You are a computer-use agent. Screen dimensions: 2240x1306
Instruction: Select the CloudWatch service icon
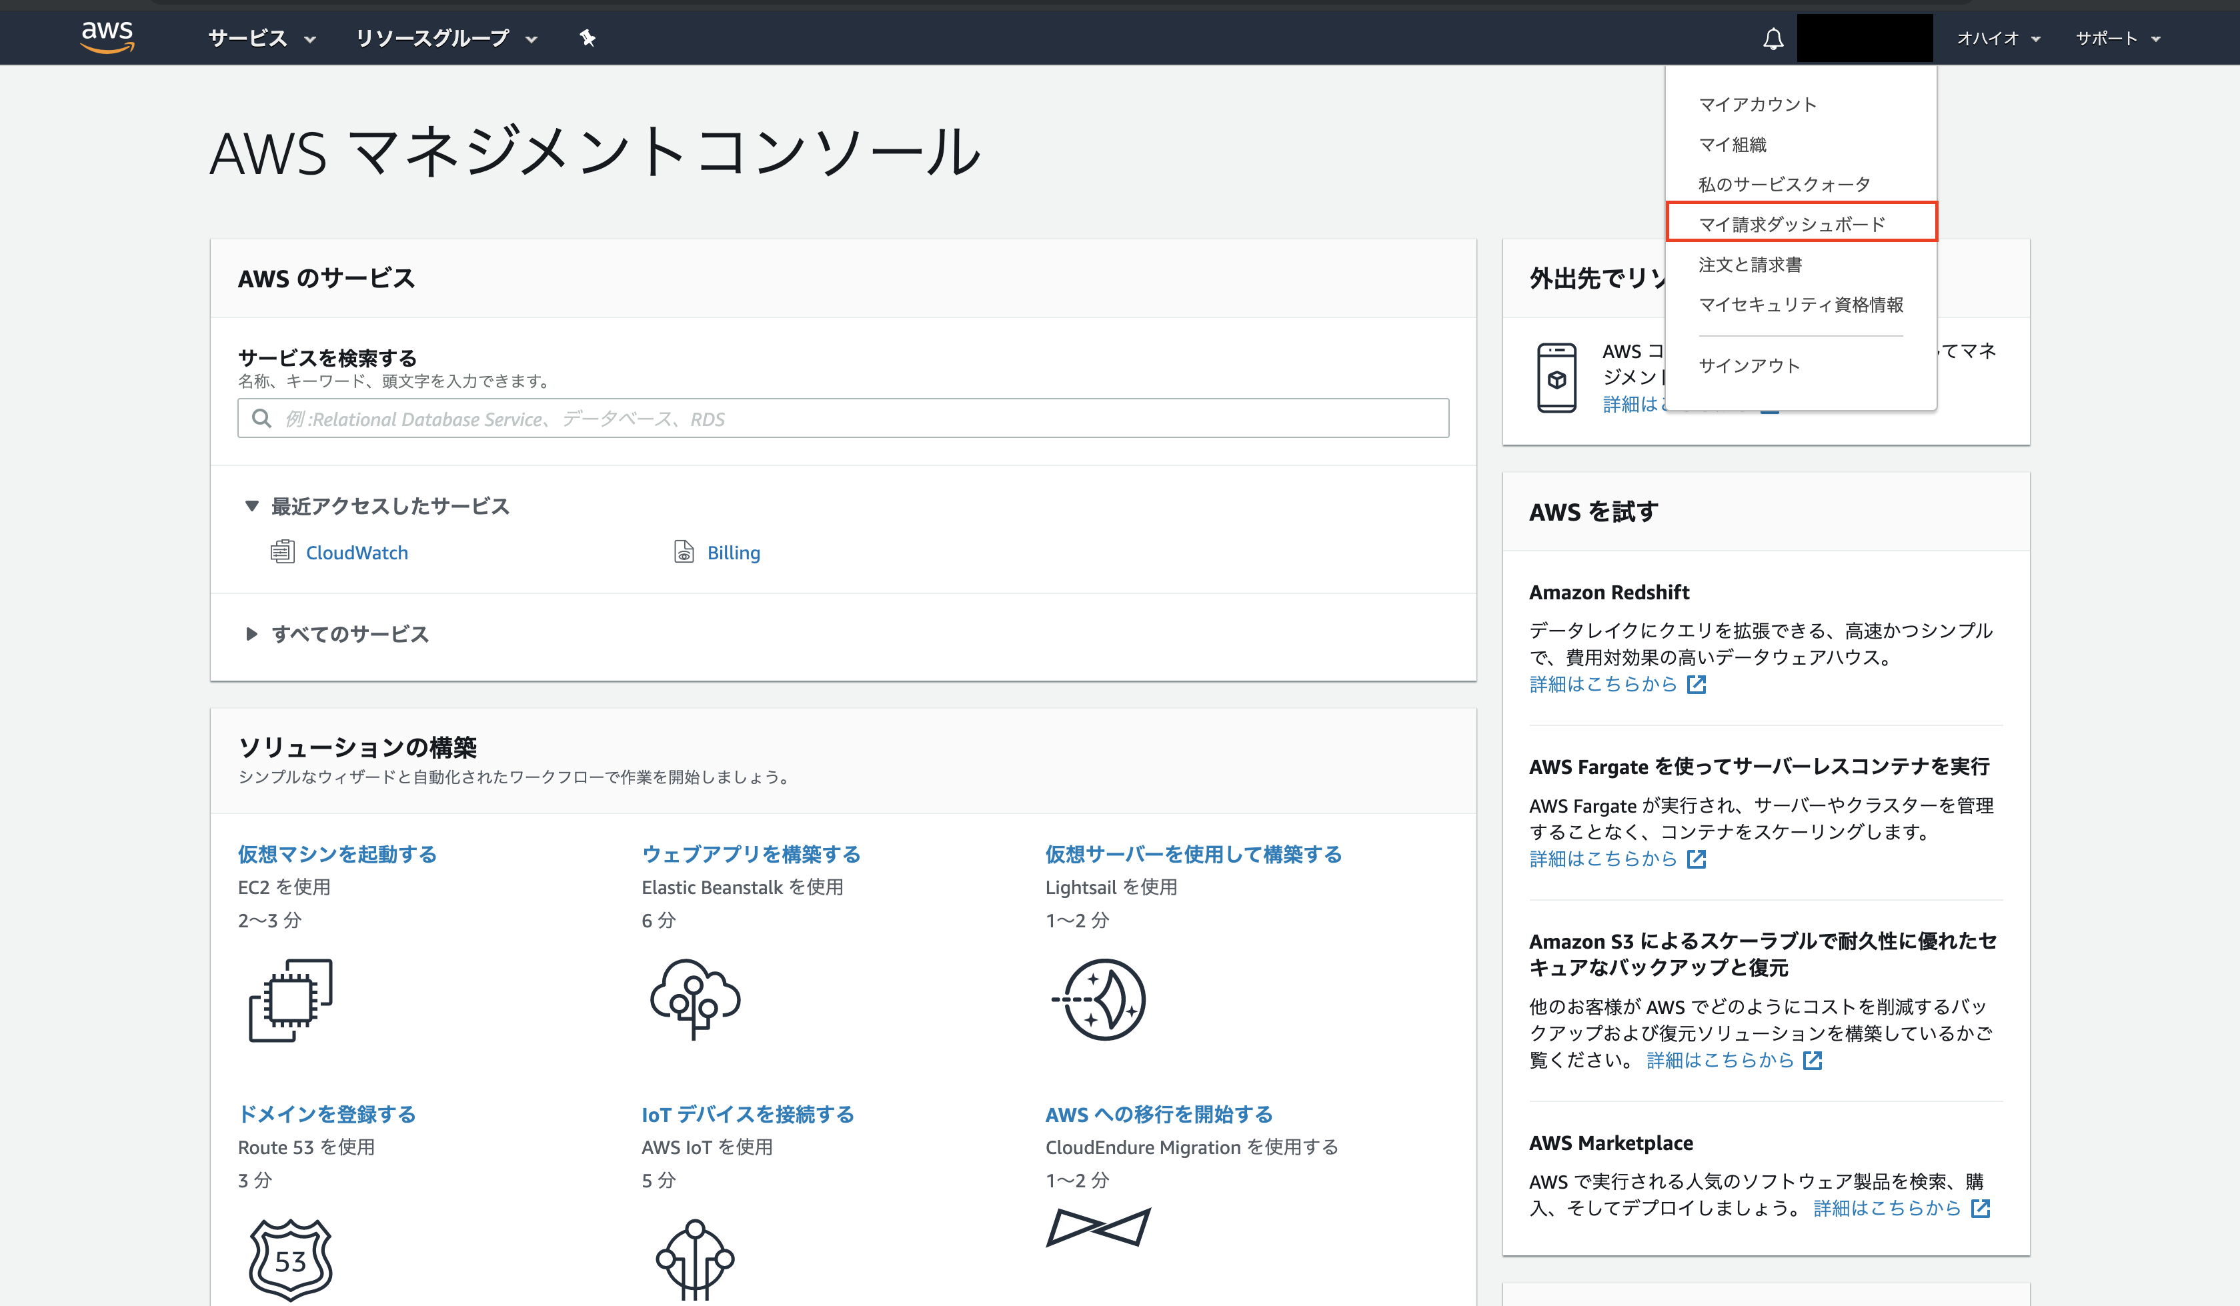coord(283,551)
